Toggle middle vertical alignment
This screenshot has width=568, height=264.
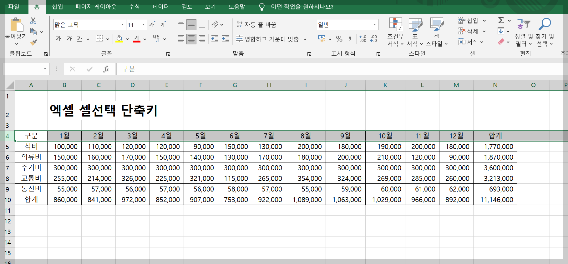pos(191,24)
